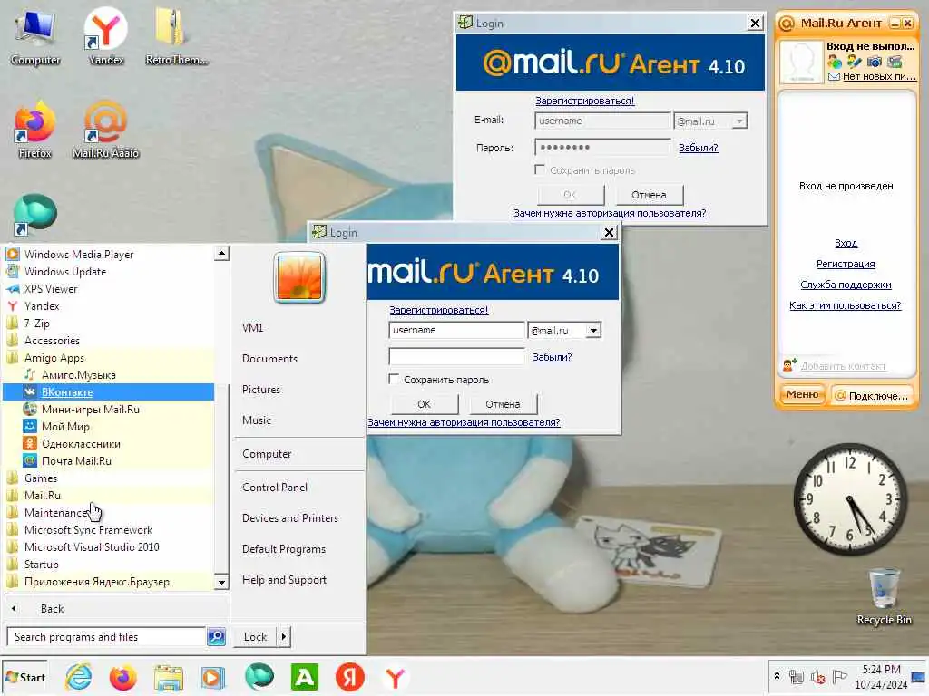The width and height of the screenshot is (929, 696).
Task: Click the video camera icon in Mail.Ru Agent
Action: [x=894, y=62]
